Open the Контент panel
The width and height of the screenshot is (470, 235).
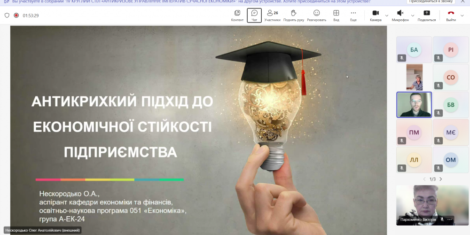click(237, 16)
